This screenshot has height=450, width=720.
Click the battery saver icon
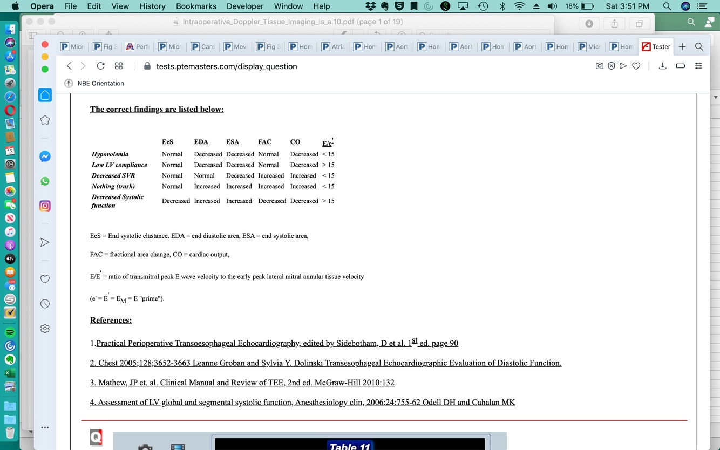[x=681, y=66]
